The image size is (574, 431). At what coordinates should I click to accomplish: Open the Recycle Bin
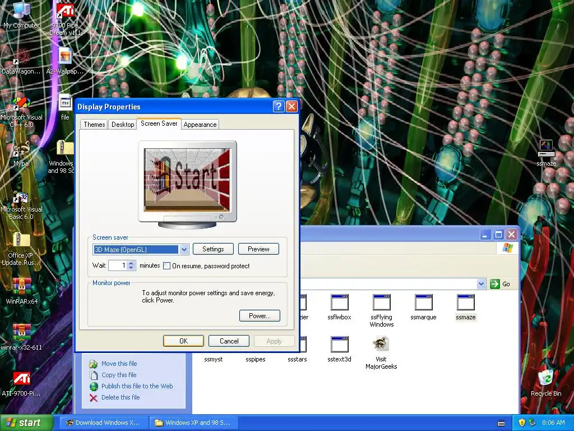coord(546,383)
